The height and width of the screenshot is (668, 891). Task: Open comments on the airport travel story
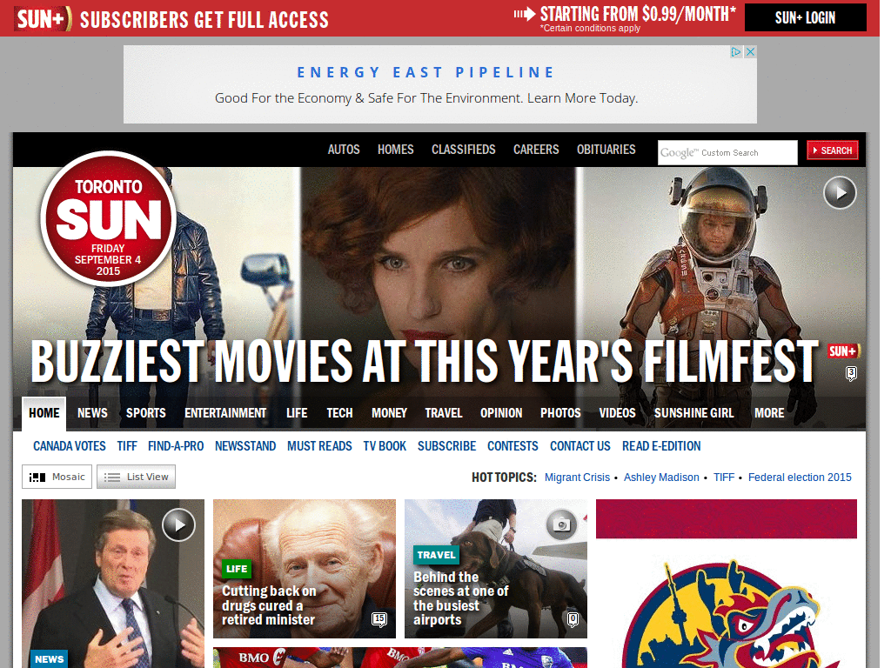pos(573,619)
